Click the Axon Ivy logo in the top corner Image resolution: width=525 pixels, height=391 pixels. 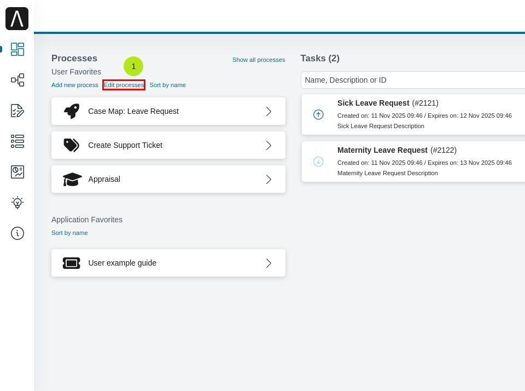pos(17,18)
